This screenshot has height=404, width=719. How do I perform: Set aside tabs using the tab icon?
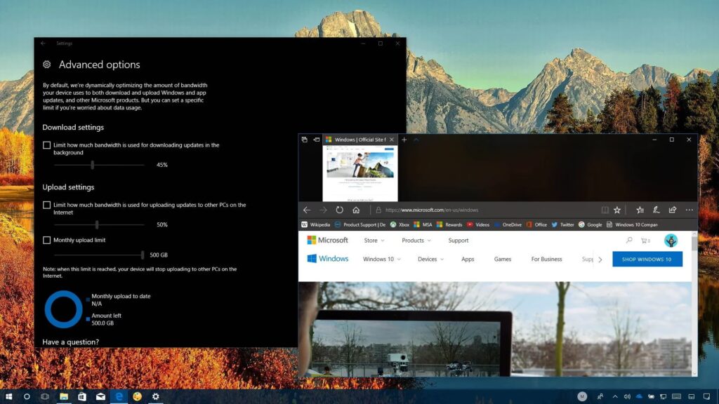[317, 140]
